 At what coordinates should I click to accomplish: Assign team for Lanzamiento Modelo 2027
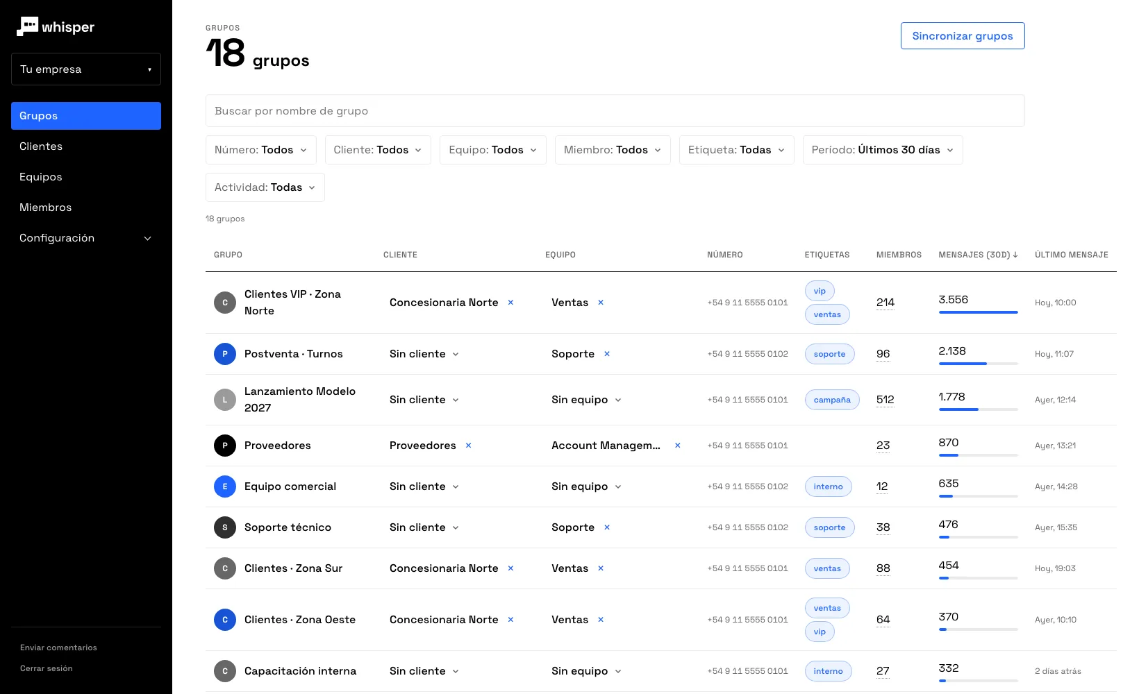pos(586,400)
